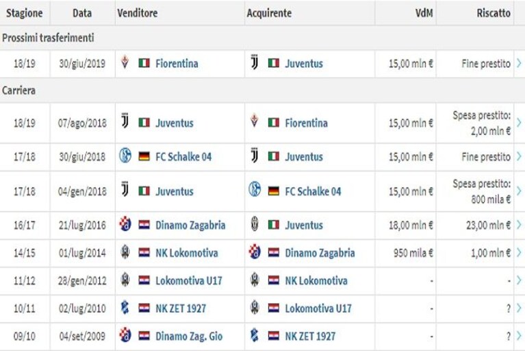Open details arrow for the 04/gen/2018 Schalke loan
This screenshot has height=351, width=525.
pyautogui.click(x=519, y=191)
